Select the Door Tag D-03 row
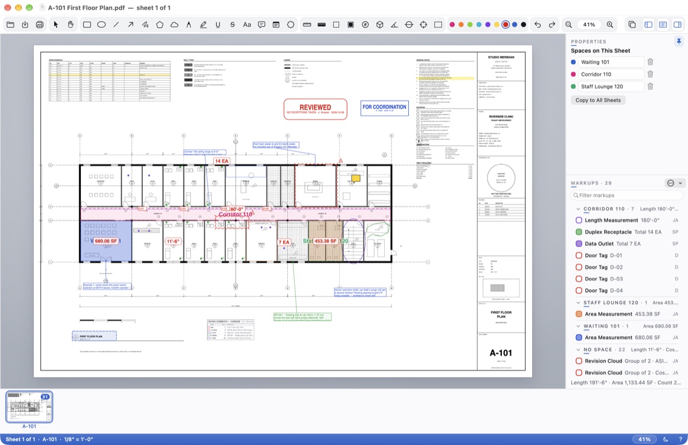This screenshot has height=445, width=688. tap(627, 279)
